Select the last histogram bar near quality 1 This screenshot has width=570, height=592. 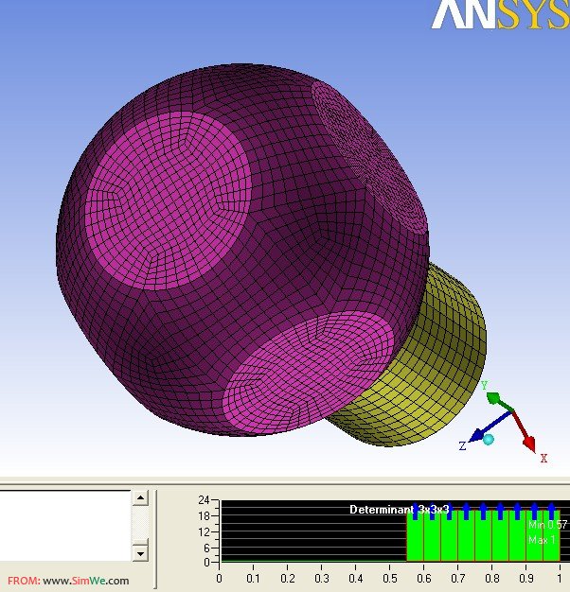tap(552, 539)
